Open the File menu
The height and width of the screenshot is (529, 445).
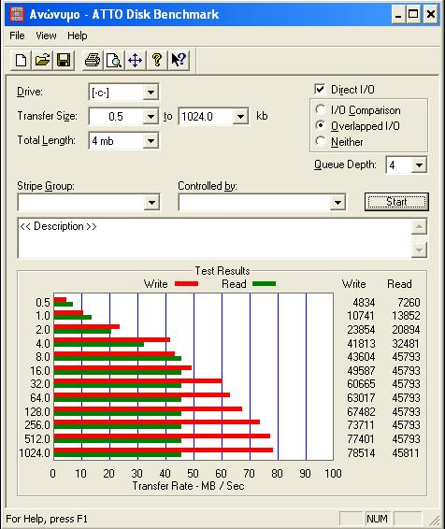click(x=17, y=36)
